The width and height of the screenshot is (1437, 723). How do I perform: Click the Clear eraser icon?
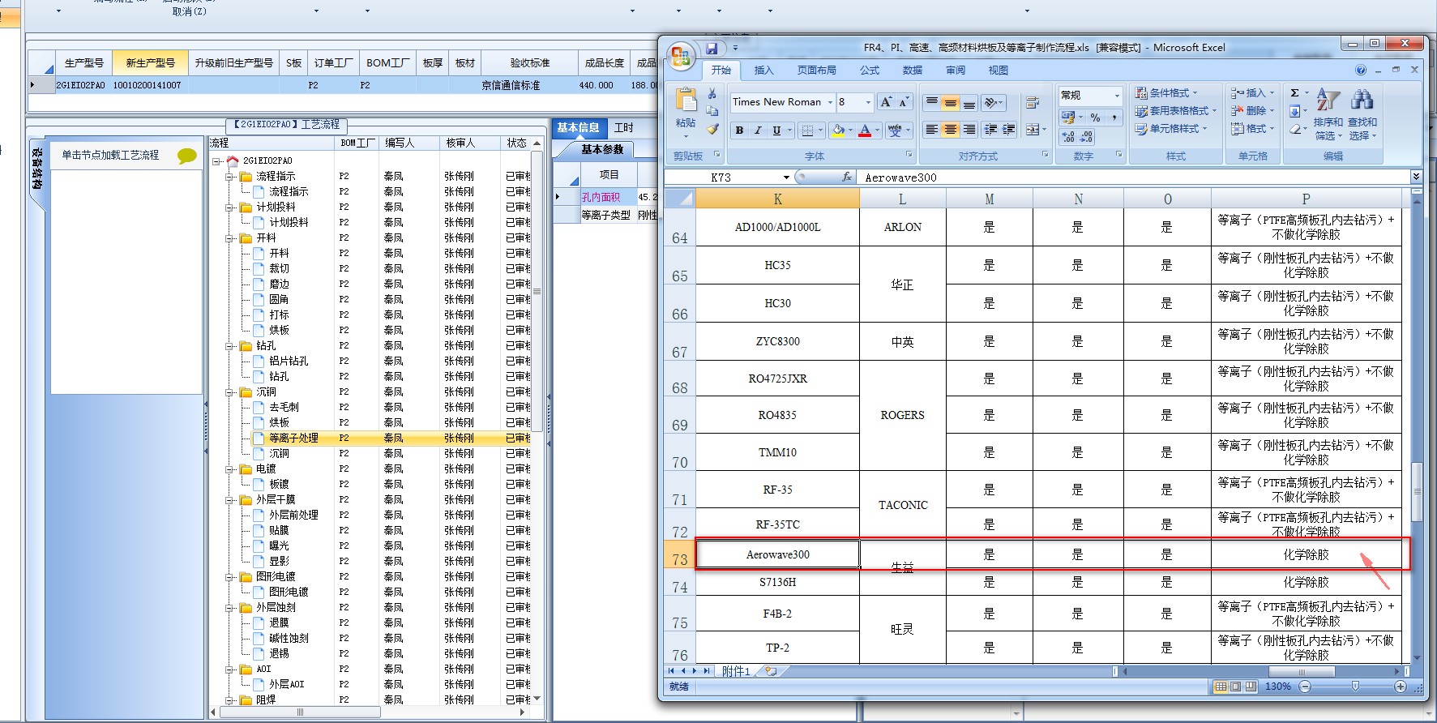[1295, 129]
